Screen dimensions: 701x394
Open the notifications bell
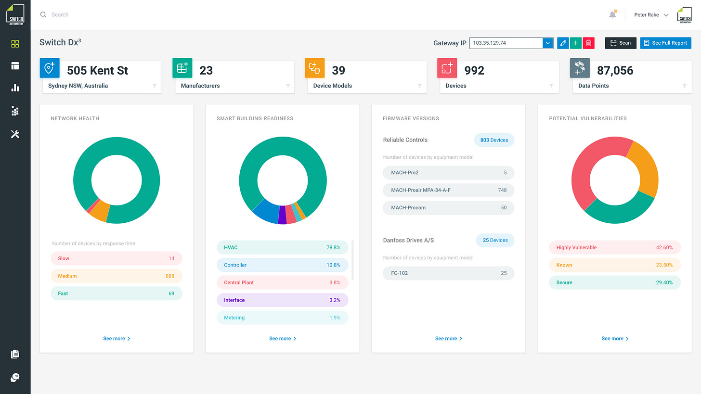coord(612,14)
